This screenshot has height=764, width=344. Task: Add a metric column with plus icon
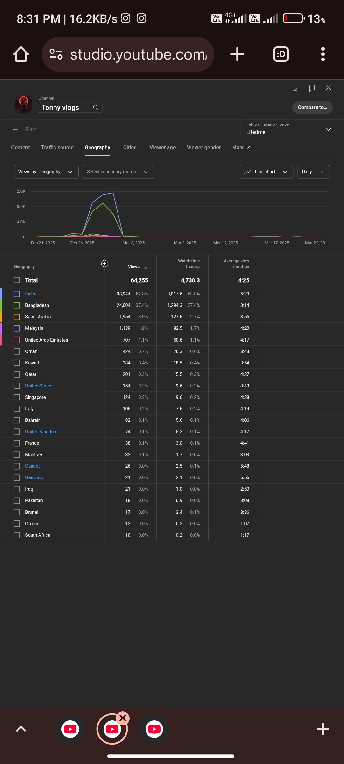[104, 264]
